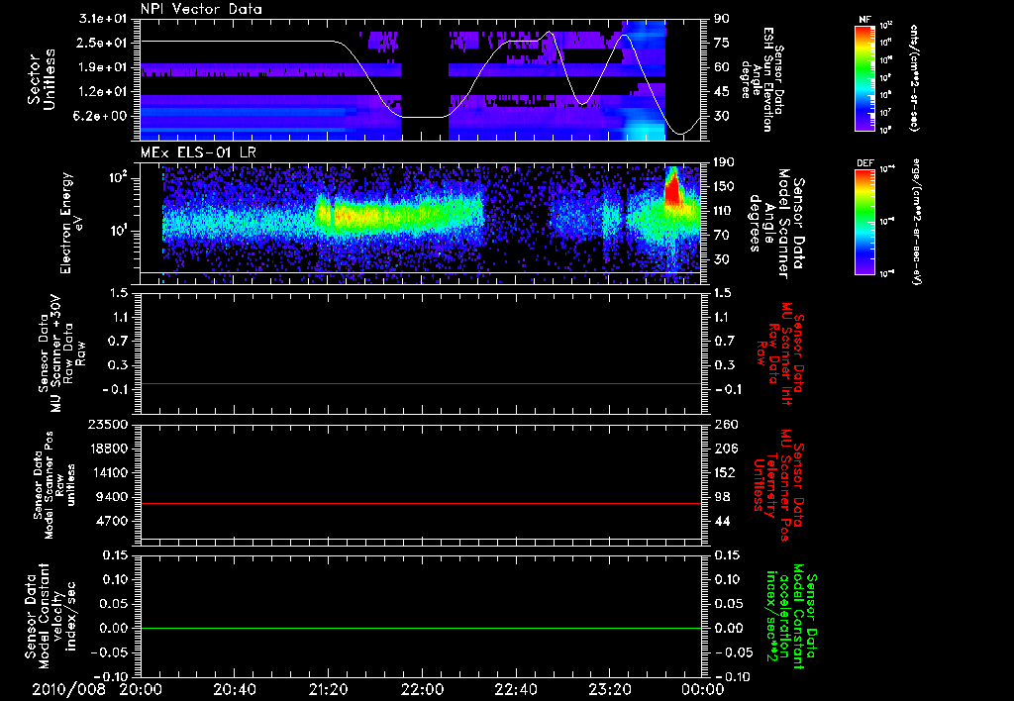The height and width of the screenshot is (701, 1014).
Task: Select the 14100 scanner position tick
Action: (x=109, y=472)
